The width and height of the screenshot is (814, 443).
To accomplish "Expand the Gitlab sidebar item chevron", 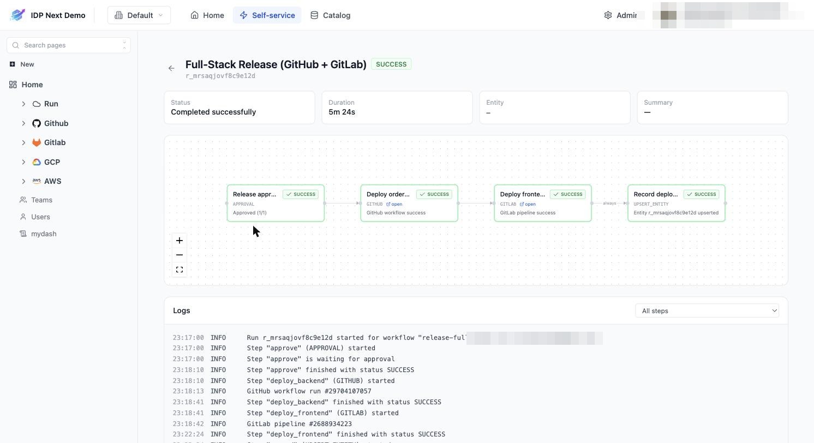I will pos(23,142).
